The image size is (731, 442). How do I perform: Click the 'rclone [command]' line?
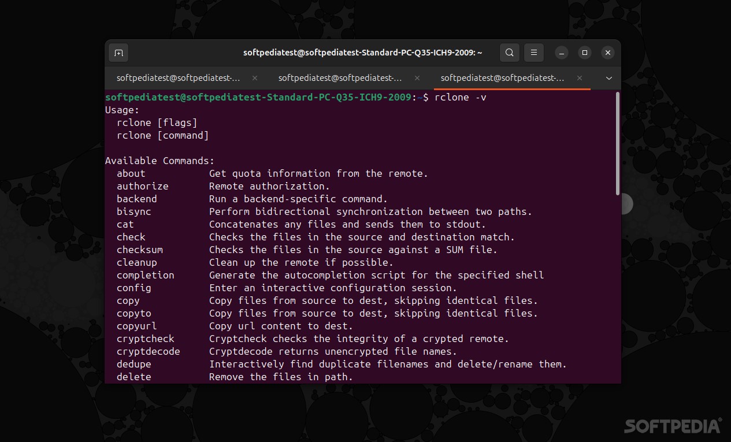[x=163, y=135]
